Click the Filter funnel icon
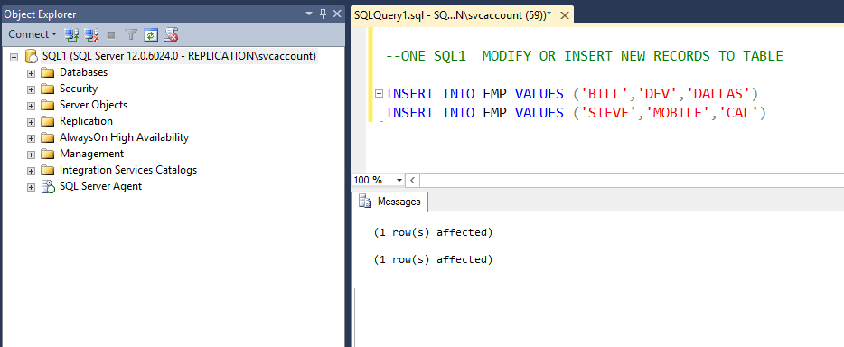844x347 pixels. click(131, 35)
